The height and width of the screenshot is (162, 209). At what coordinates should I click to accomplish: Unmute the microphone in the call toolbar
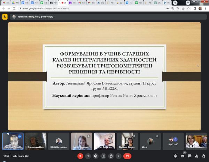click(80, 156)
